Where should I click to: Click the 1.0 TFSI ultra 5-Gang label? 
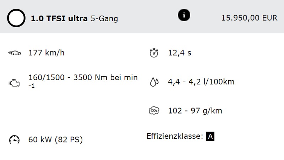click(x=75, y=18)
